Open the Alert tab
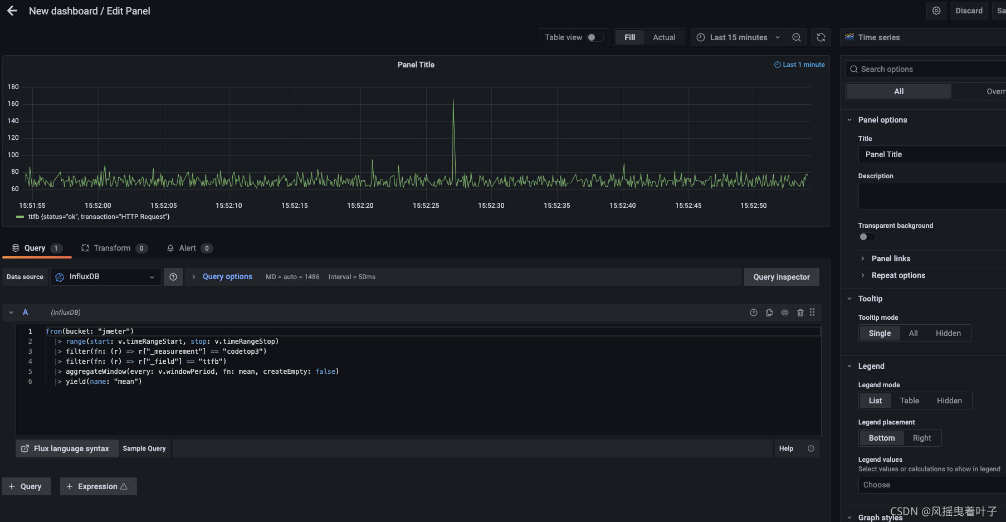1006x522 pixels. coord(188,248)
